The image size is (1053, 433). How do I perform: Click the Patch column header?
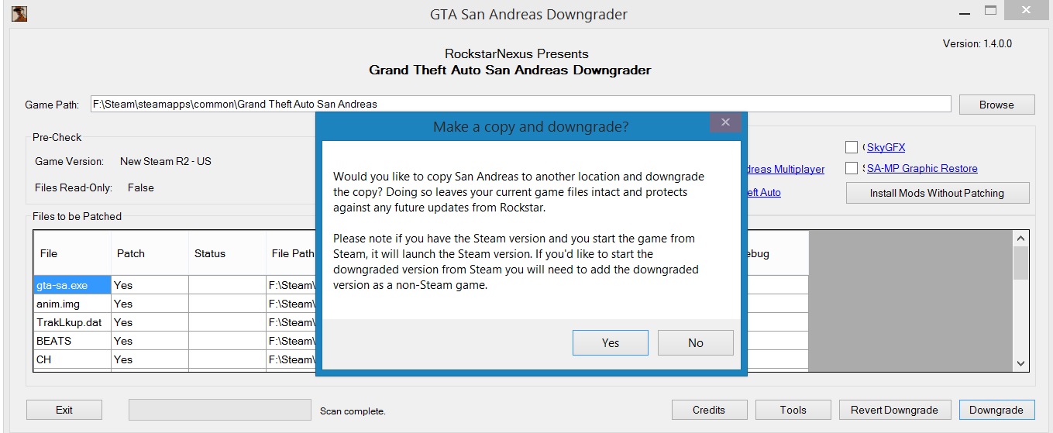[x=150, y=253]
